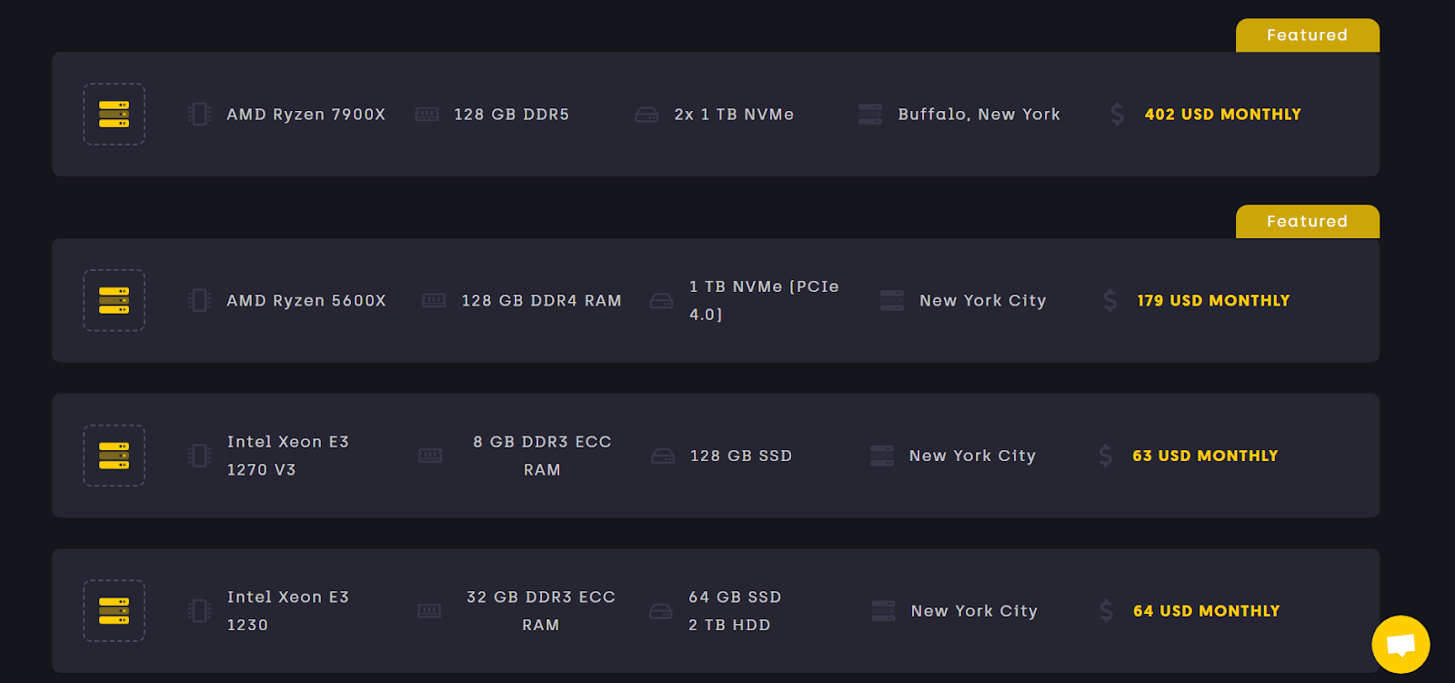
Task: Click the drive icon beside 2x 1 TB NVMe
Action: 647,115
